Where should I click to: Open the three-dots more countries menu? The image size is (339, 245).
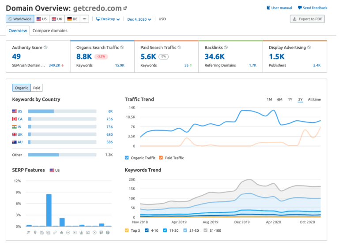[x=85, y=19]
